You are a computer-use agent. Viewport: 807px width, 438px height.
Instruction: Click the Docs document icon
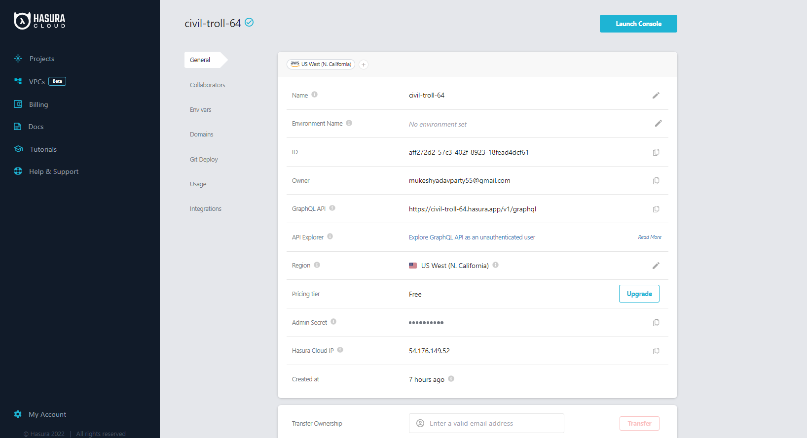18,126
